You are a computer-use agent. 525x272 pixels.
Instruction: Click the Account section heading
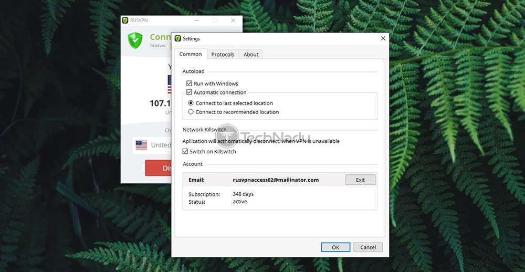pyautogui.click(x=193, y=164)
